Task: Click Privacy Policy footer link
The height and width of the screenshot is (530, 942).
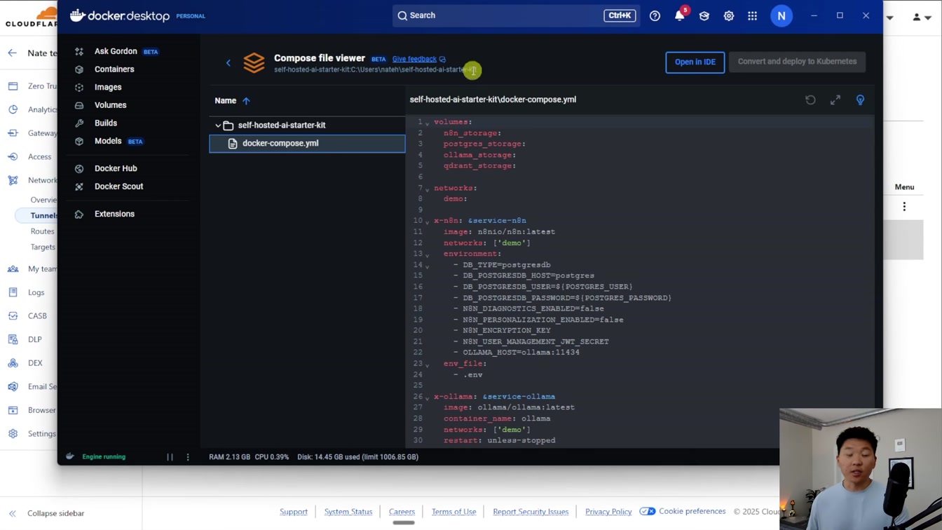Action: [x=608, y=512]
